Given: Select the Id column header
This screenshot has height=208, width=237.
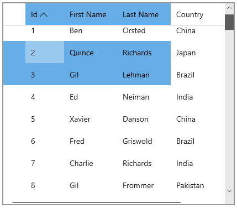Looking at the screenshot, I should coord(45,14).
